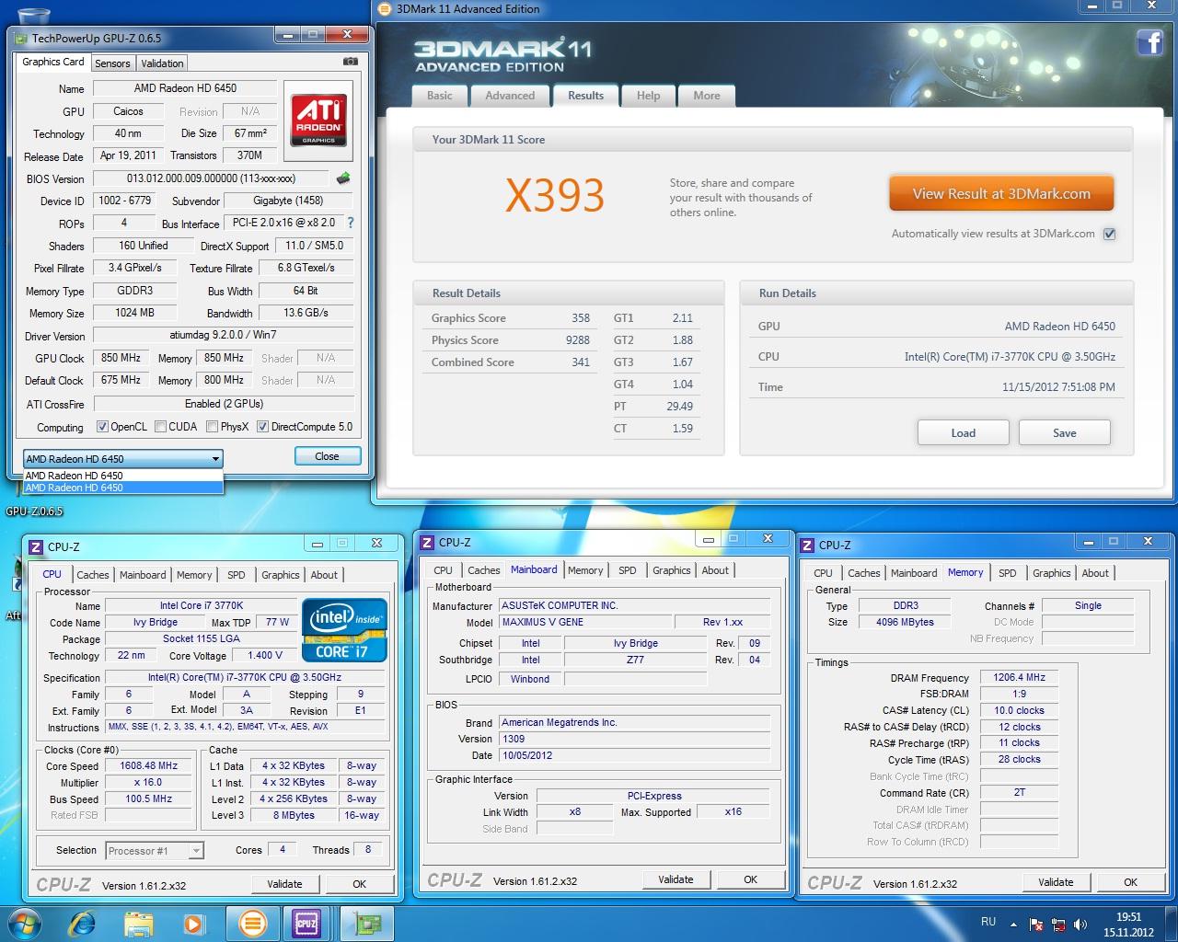Viewport: 1178px width, 942px height.
Task: Click the BIOS save chip icon in GPU-Z
Action: click(x=343, y=178)
